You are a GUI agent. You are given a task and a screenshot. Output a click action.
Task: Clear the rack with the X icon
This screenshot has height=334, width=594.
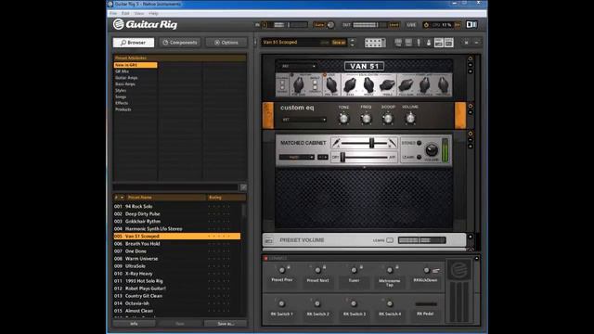pyautogui.click(x=466, y=43)
